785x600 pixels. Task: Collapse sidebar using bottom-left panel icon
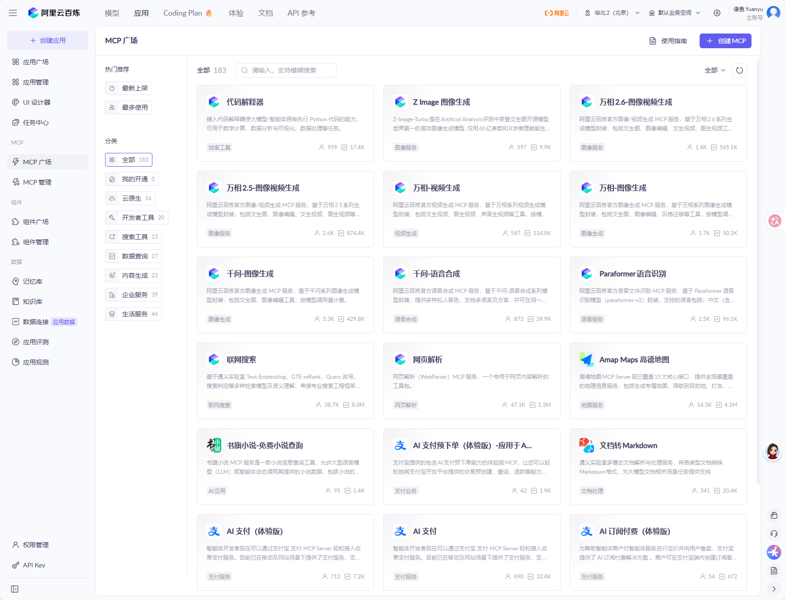15,589
